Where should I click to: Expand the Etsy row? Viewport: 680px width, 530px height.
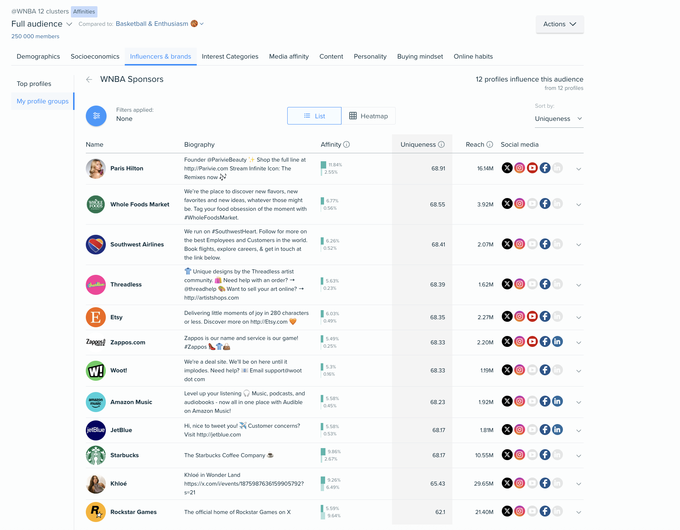click(x=579, y=317)
